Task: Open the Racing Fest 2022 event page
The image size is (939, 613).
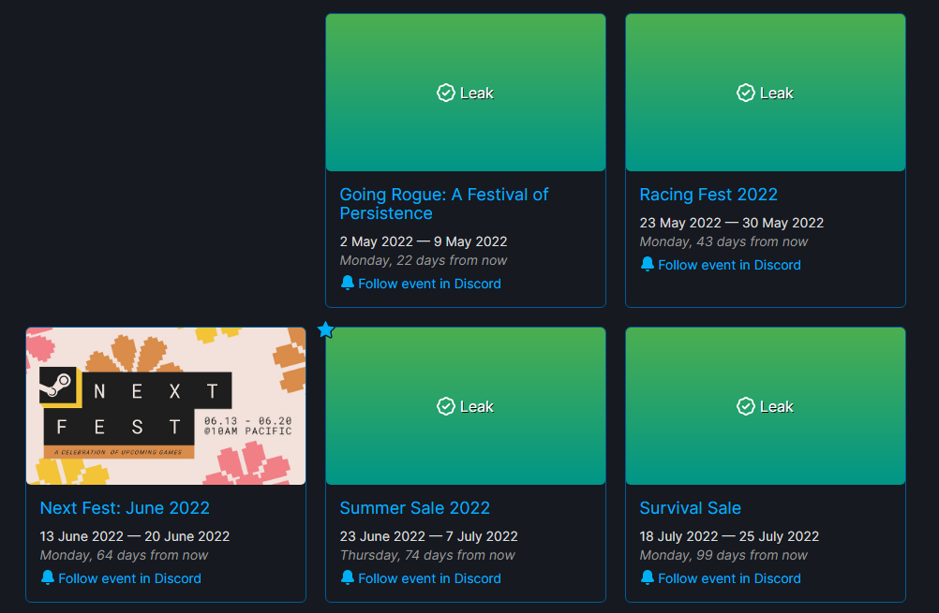Action: click(708, 194)
